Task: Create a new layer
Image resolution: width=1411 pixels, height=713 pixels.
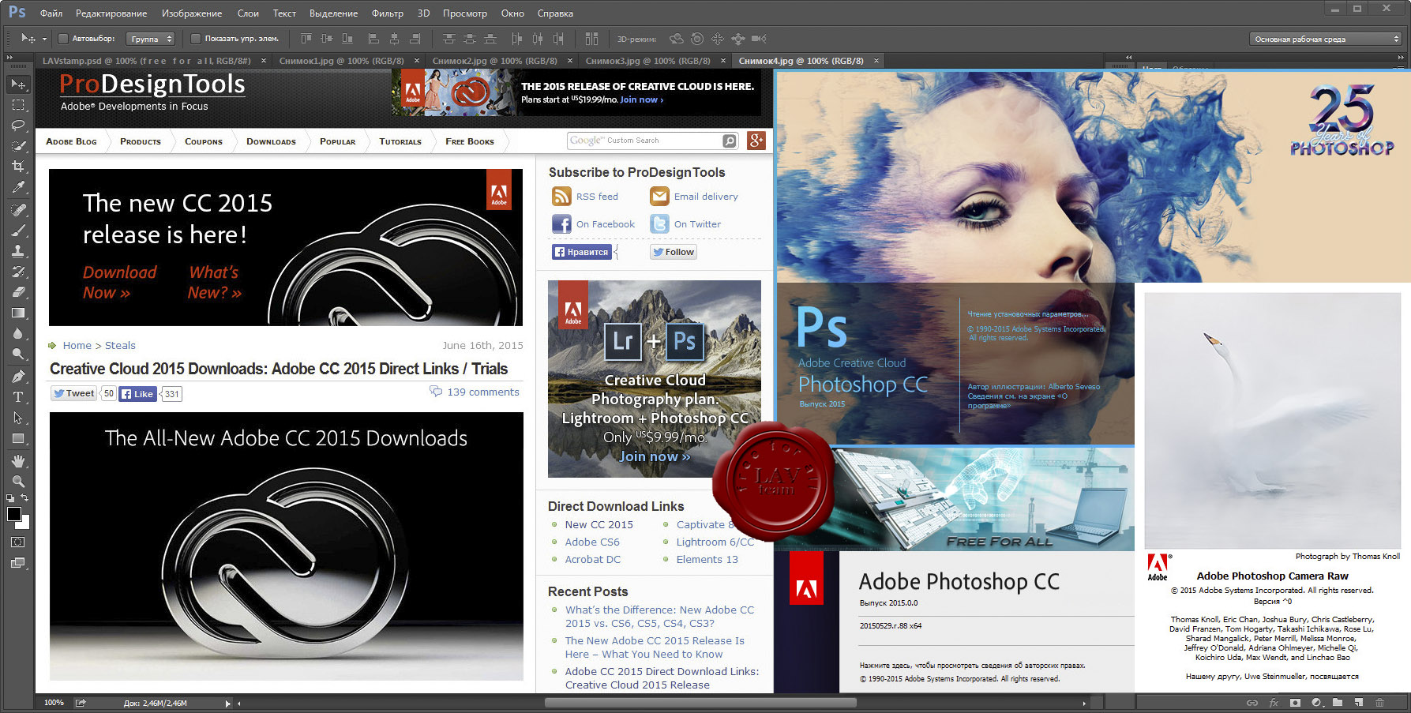Action: tap(1359, 702)
